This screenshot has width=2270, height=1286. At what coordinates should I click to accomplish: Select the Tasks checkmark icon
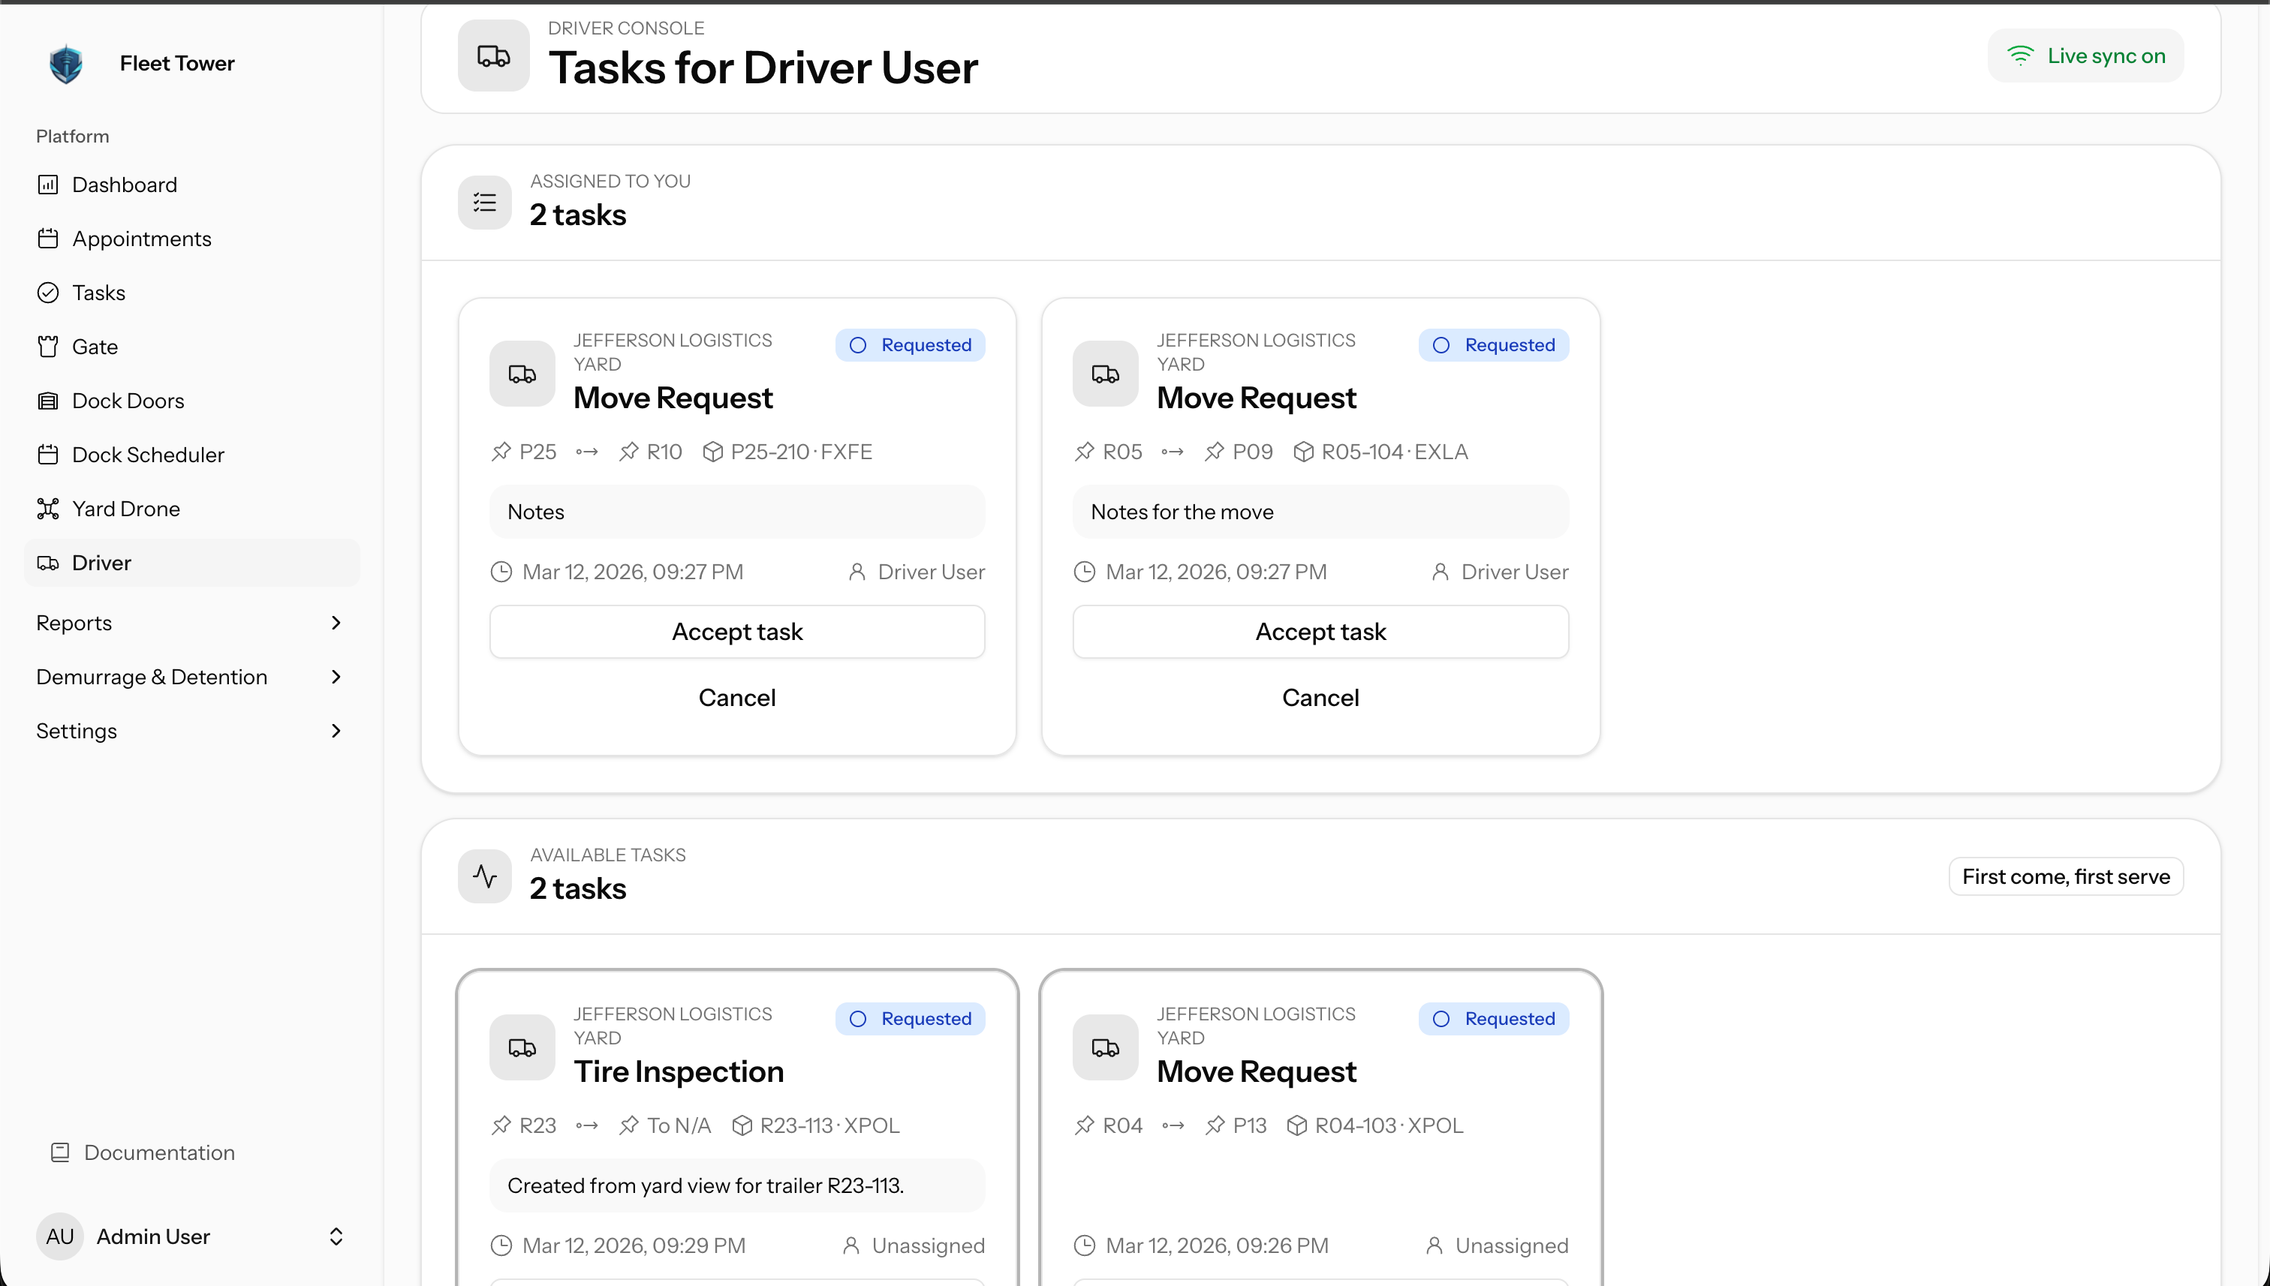coord(49,293)
